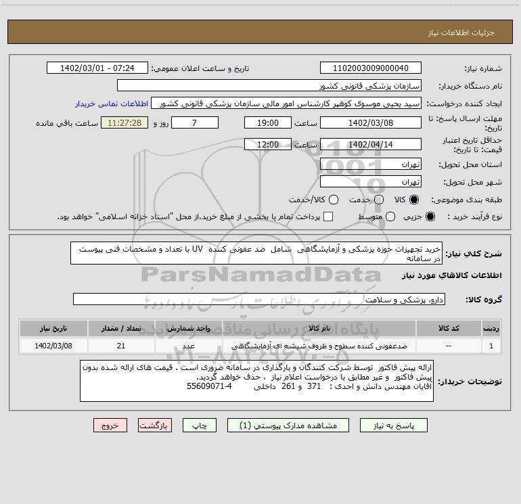Click the announcement date field 1402/03/01 - 07:24
521x504 pixels.
tap(97, 68)
